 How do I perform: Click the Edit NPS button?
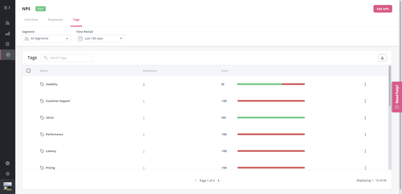(382, 9)
